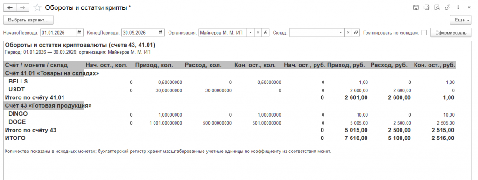
Task: Add report to favorites with star icon
Action: pos(37,7)
